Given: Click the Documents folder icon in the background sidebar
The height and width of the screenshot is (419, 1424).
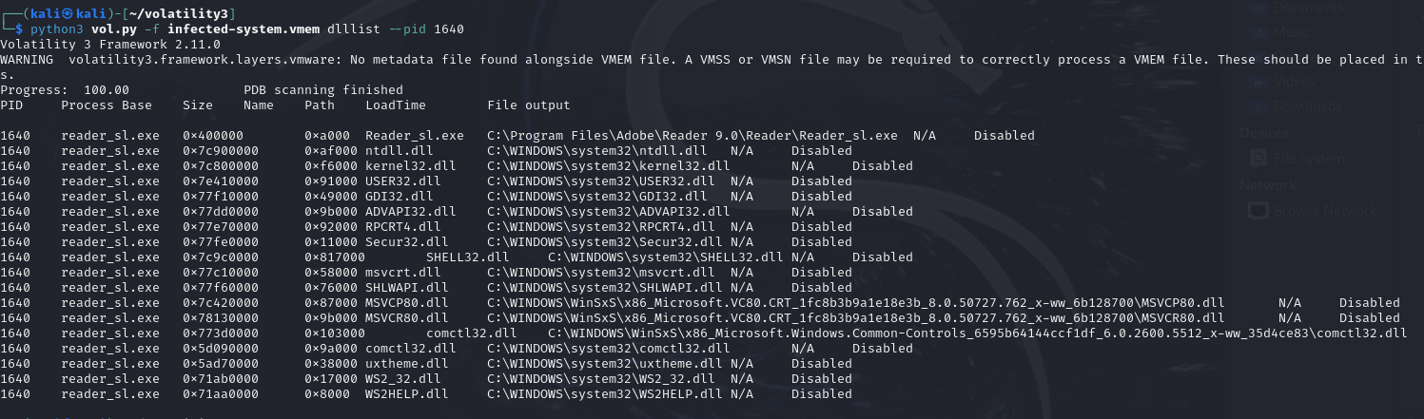Looking at the screenshot, I should click(1258, 9).
